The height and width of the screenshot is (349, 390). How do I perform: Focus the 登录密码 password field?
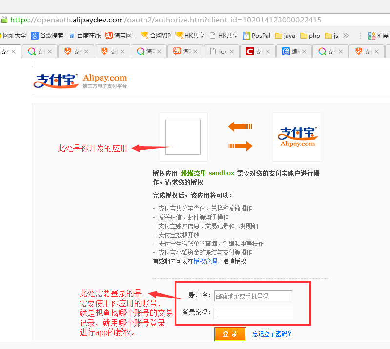254,314
